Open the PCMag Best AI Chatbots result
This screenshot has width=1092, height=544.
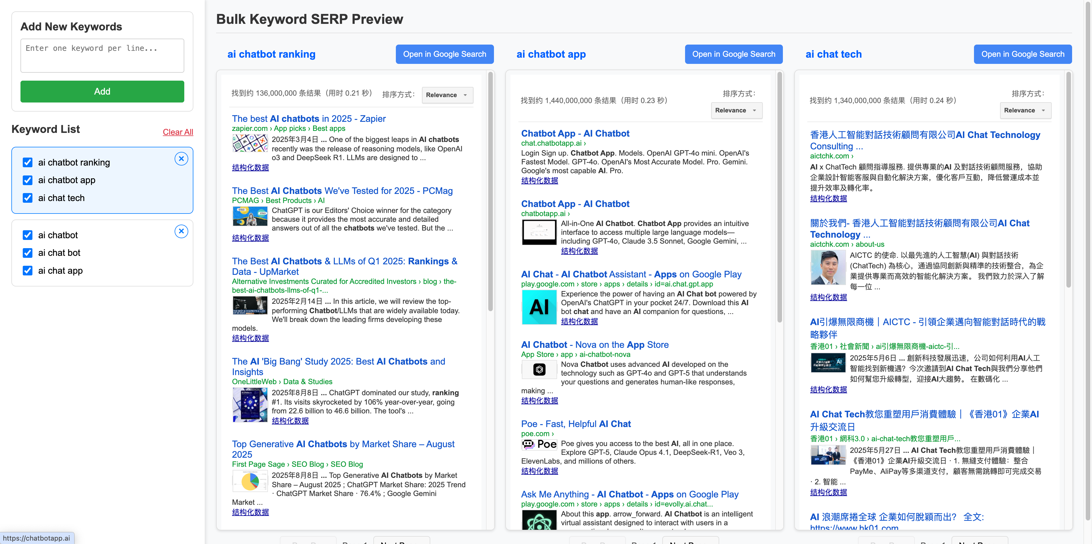(342, 191)
